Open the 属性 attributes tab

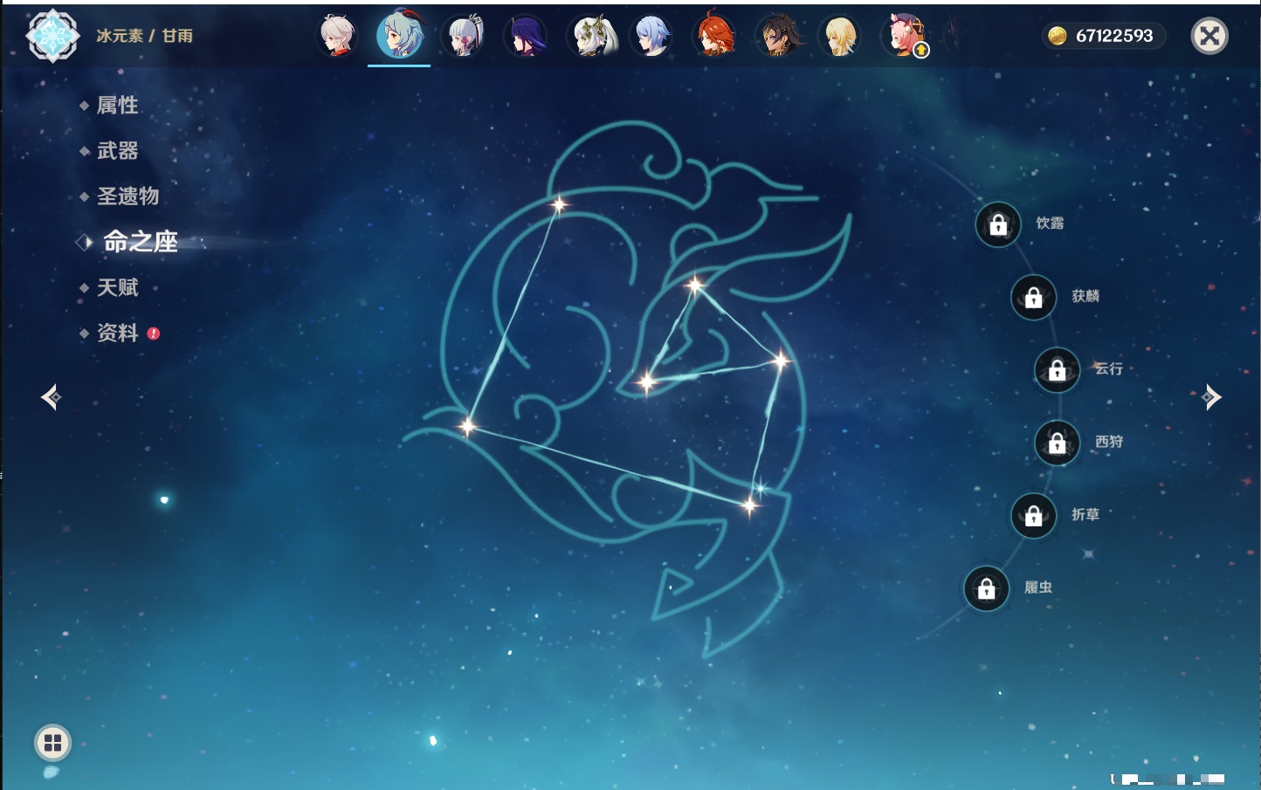117,106
